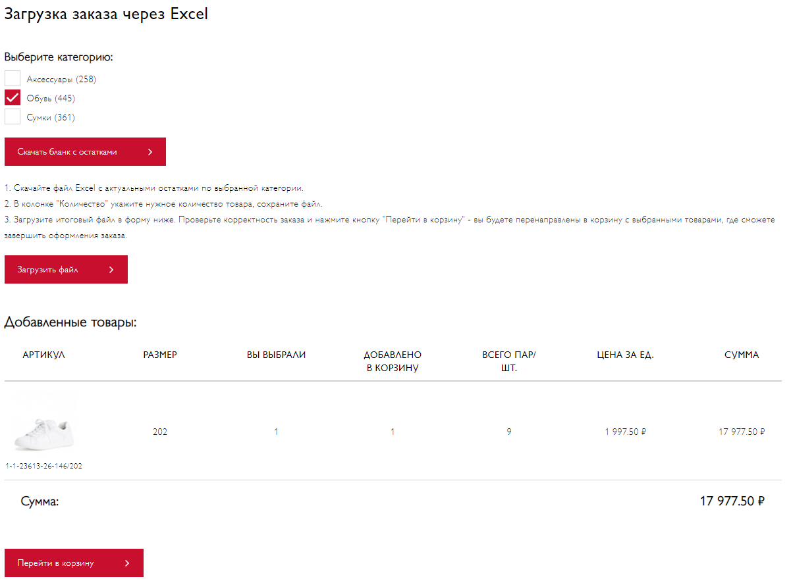Uncheck the Обувь (445) checkbox
The width and height of the screenshot is (791, 581).
(13, 98)
